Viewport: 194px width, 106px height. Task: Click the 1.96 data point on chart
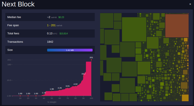click(52, 91)
